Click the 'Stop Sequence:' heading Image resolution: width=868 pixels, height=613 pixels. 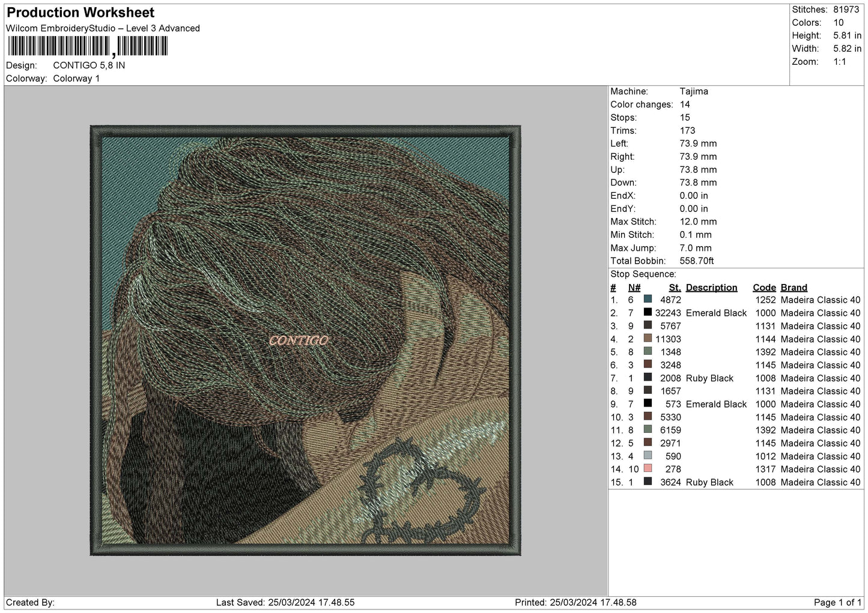click(x=643, y=274)
